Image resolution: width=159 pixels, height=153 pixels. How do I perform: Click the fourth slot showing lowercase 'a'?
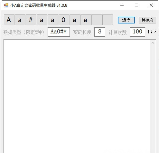[x=42, y=20]
